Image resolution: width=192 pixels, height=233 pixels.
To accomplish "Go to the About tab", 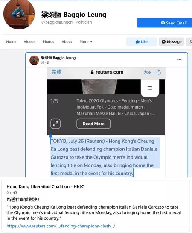I will click(x=67, y=42).
